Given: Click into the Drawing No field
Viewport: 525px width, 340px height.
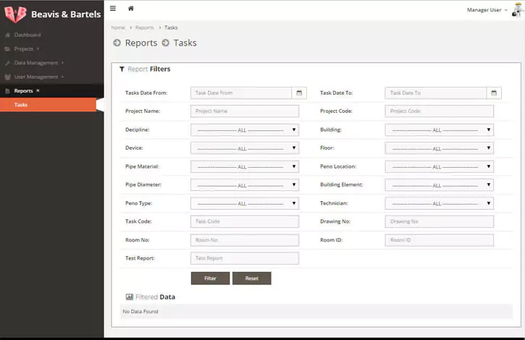Looking at the screenshot, I should (x=439, y=221).
